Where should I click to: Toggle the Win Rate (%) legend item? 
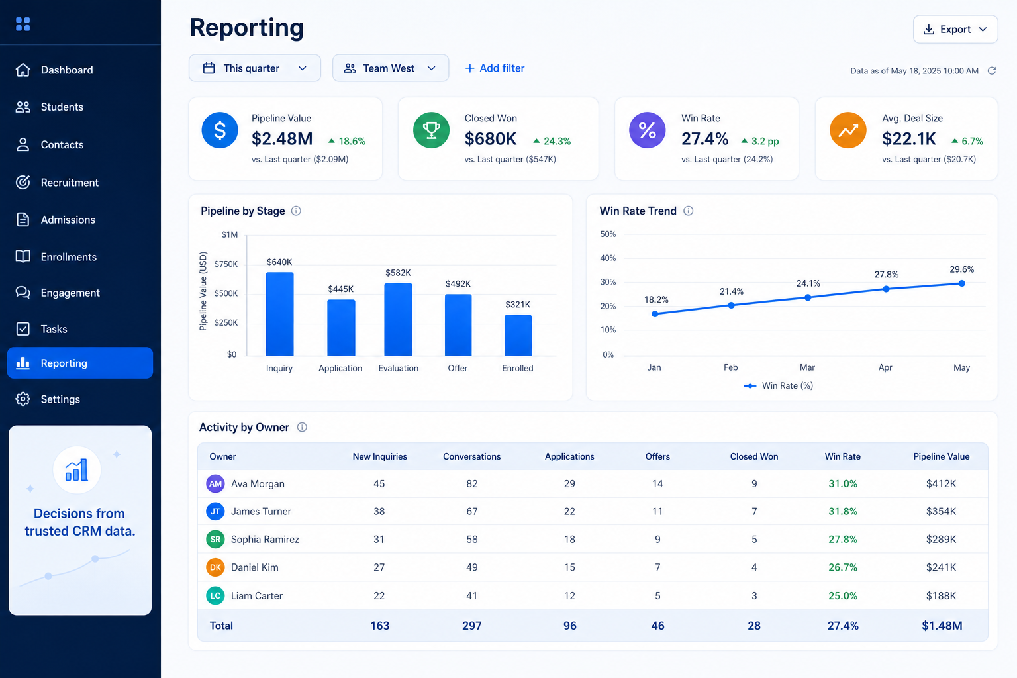click(x=779, y=385)
